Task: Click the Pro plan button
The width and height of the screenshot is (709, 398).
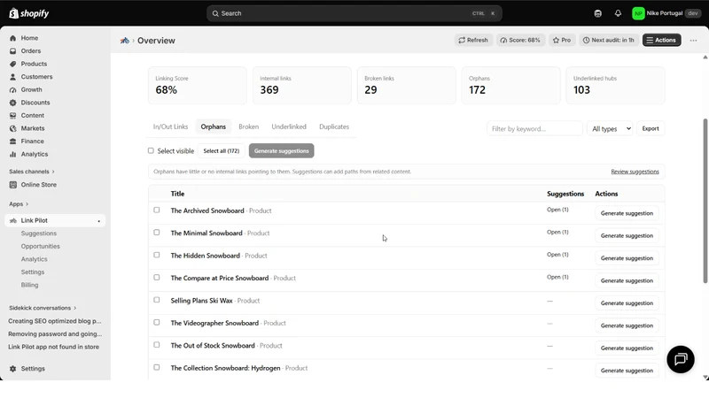Action: point(562,40)
